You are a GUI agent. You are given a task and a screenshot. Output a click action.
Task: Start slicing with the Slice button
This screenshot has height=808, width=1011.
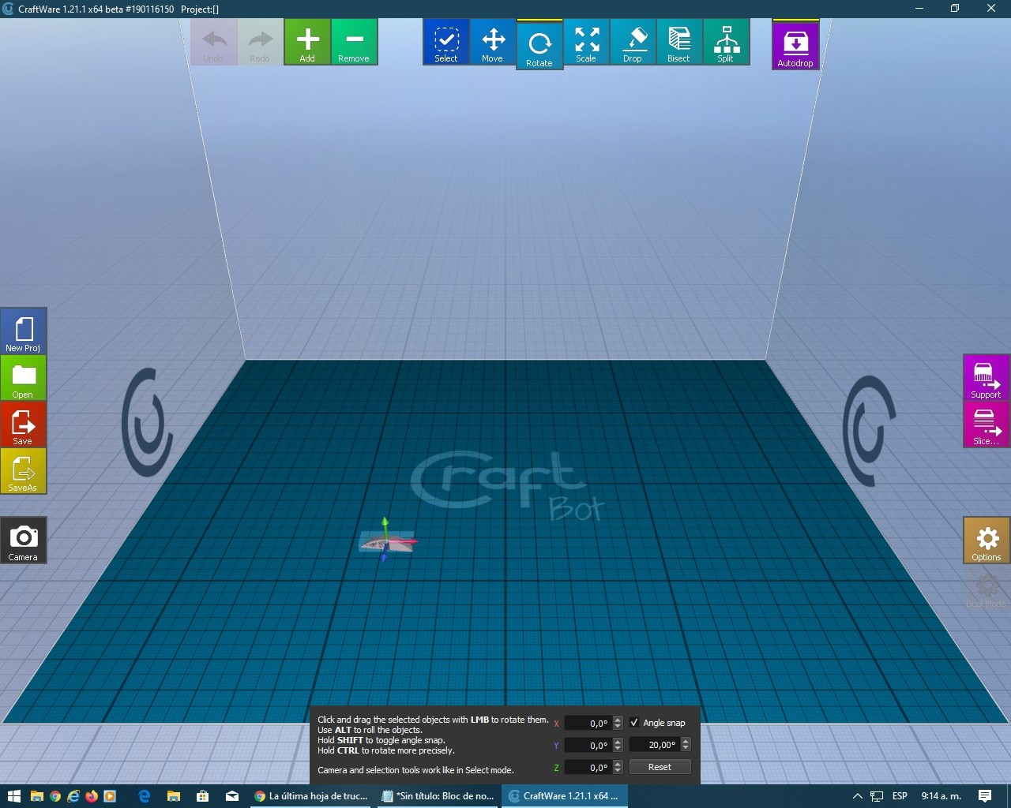[986, 425]
